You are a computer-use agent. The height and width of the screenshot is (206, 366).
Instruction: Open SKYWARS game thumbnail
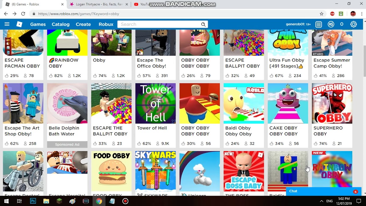coord(156,171)
